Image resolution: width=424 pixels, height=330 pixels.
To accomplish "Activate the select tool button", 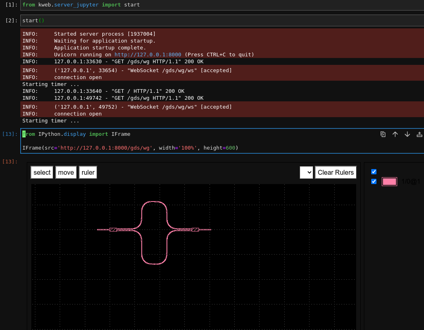I will pyautogui.click(x=42, y=172).
